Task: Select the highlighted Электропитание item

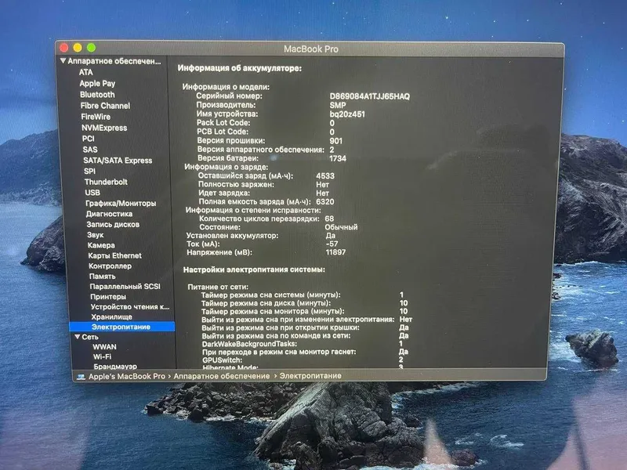Action: click(122, 327)
